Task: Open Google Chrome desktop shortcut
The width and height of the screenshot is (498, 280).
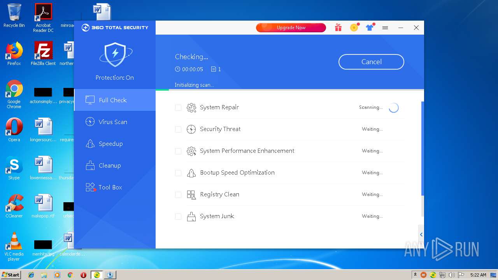Action: tap(14, 94)
